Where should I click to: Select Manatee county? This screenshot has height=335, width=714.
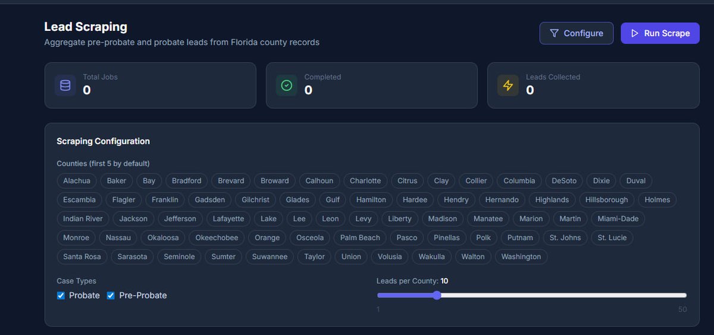click(x=488, y=219)
